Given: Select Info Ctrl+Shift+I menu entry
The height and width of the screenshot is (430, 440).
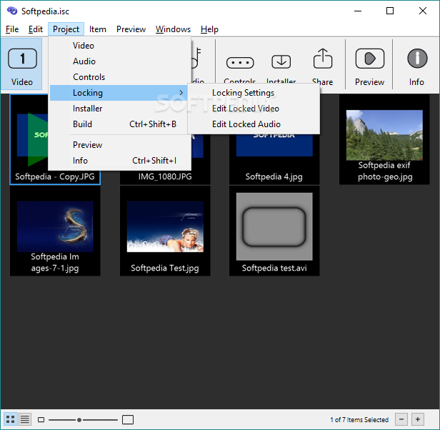Looking at the screenshot, I should 120,161.
